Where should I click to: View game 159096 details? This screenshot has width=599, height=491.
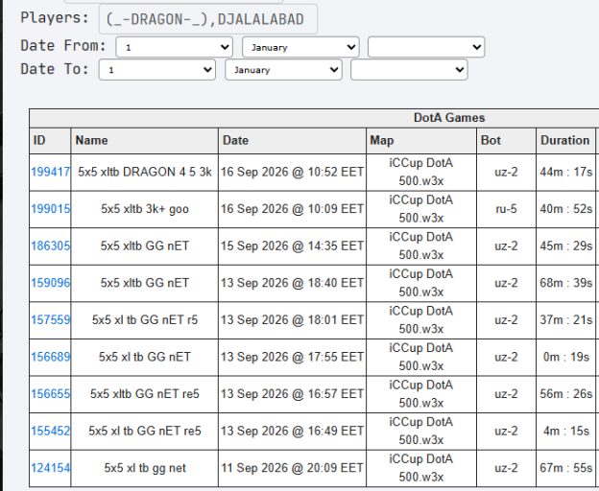(51, 283)
